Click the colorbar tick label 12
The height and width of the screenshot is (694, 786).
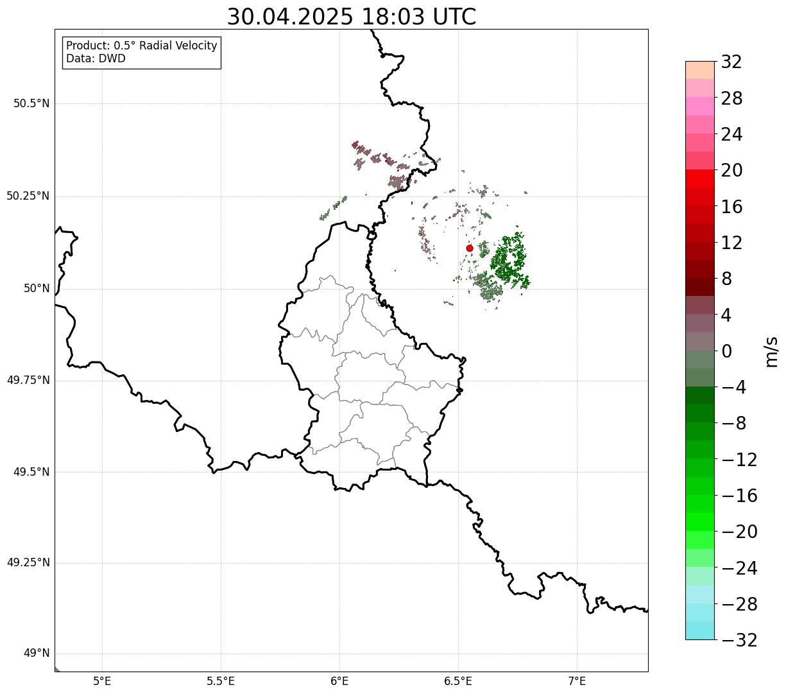point(731,243)
